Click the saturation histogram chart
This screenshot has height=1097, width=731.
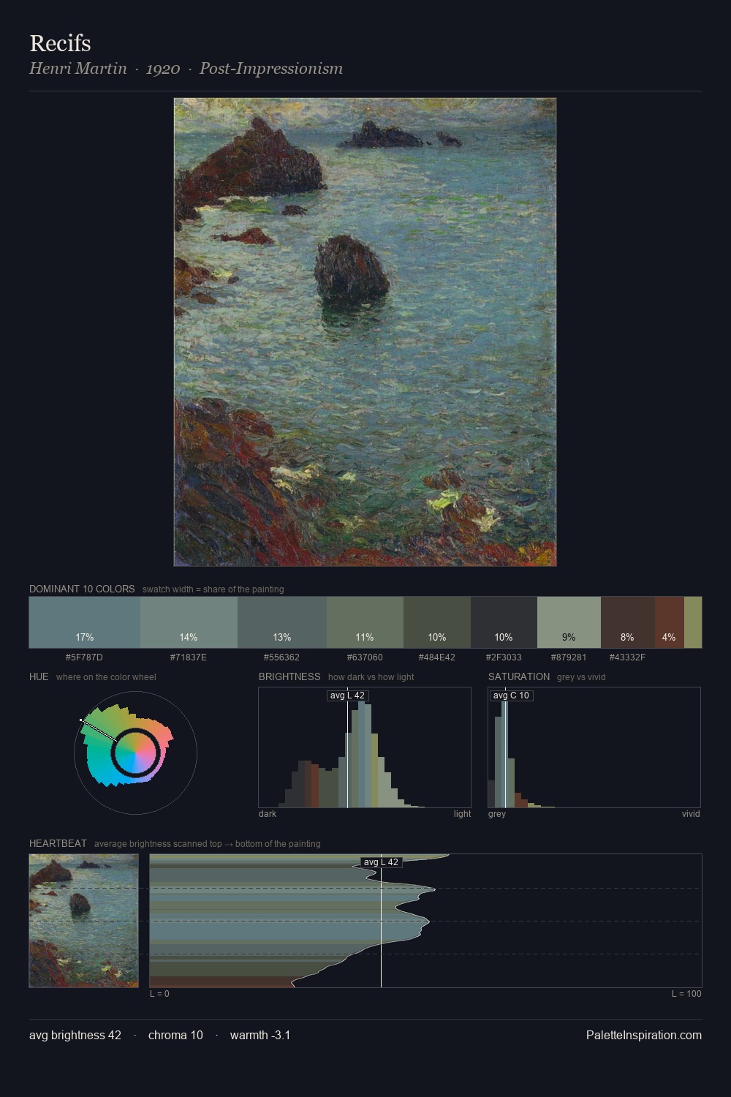(594, 747)
